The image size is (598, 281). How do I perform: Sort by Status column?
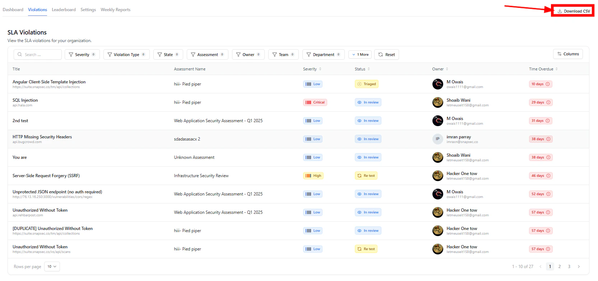click(362, 69)
